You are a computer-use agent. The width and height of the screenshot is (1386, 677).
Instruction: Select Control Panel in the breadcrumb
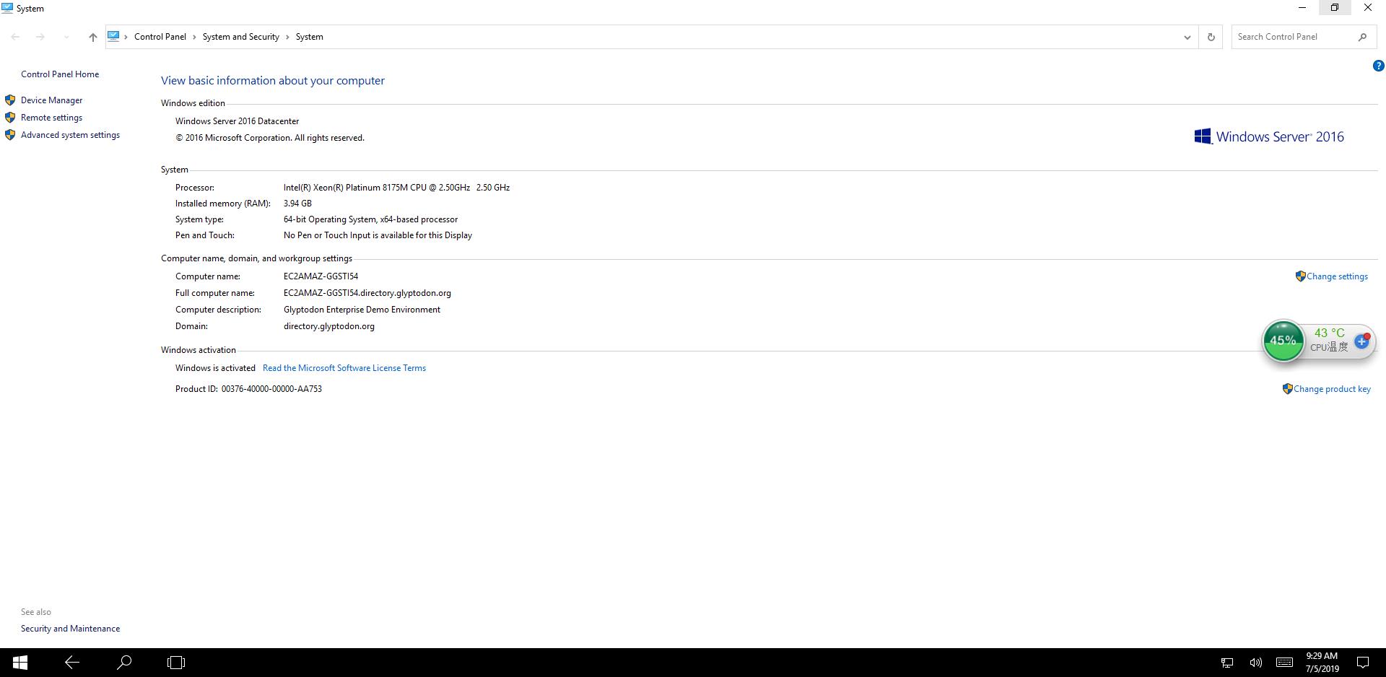tap(160, 37)
